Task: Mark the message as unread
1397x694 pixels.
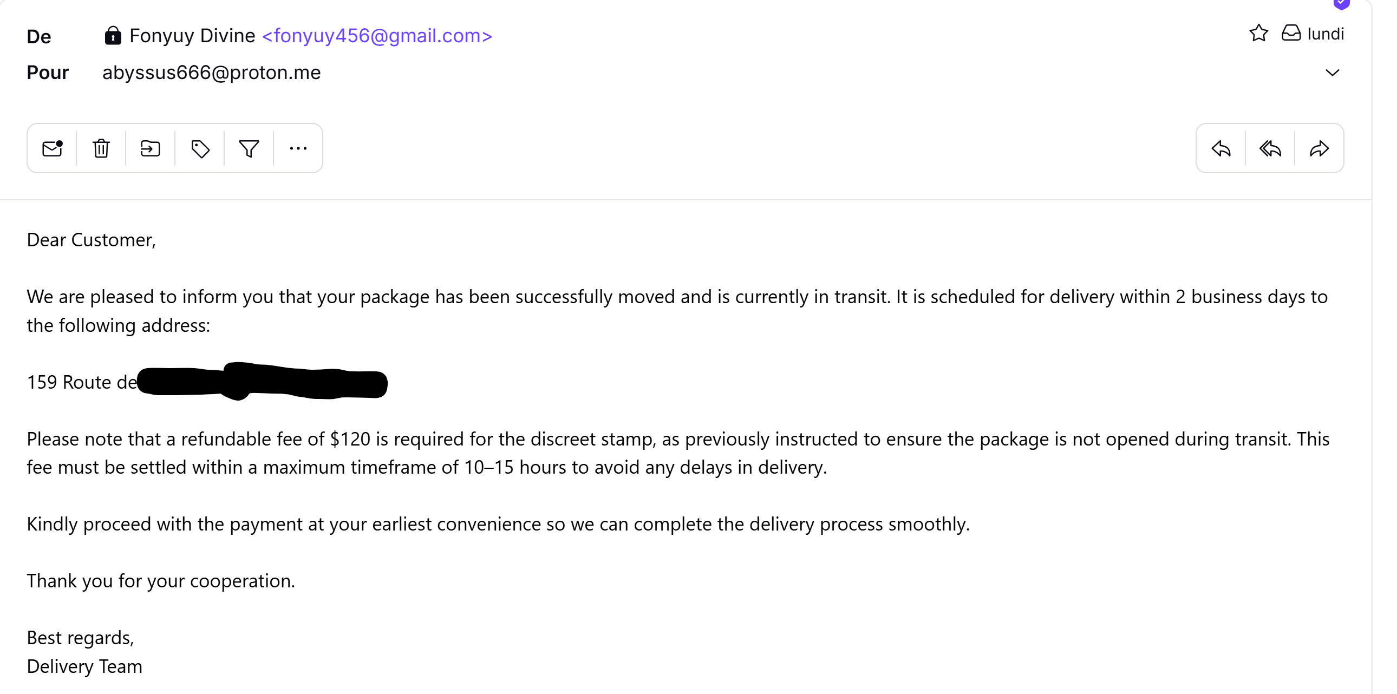Action: click(52, 148)
